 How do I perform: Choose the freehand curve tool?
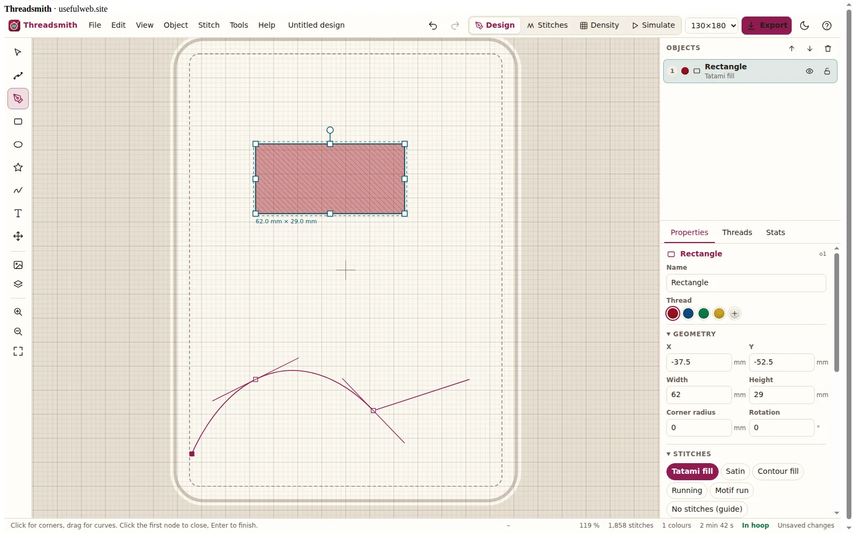pyautogui.click(x=18, y=190)
